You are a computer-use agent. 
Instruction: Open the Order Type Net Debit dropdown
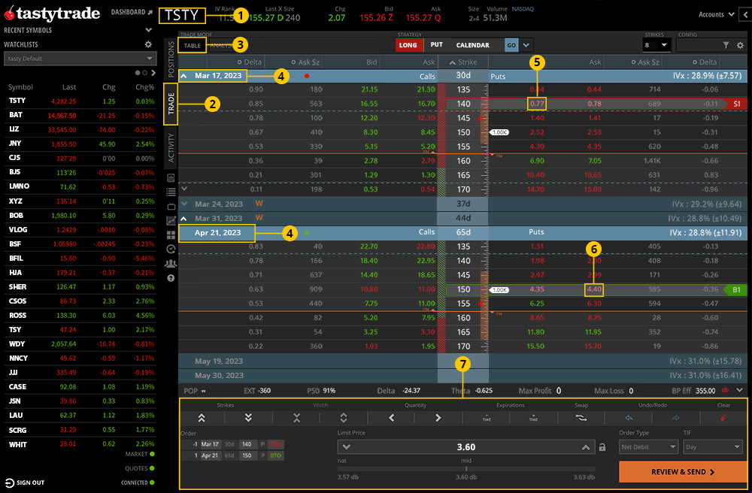click(649, 447)
